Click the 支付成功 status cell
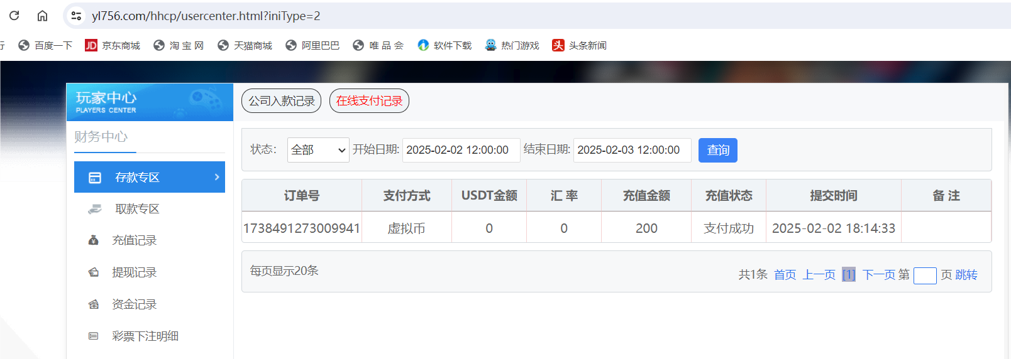 coord(729,228)
